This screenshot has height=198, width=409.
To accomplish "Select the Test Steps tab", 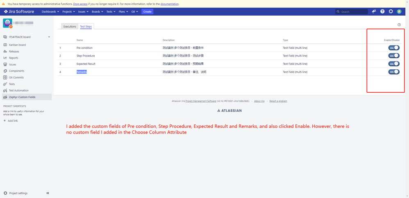I will tap(86, 26).
